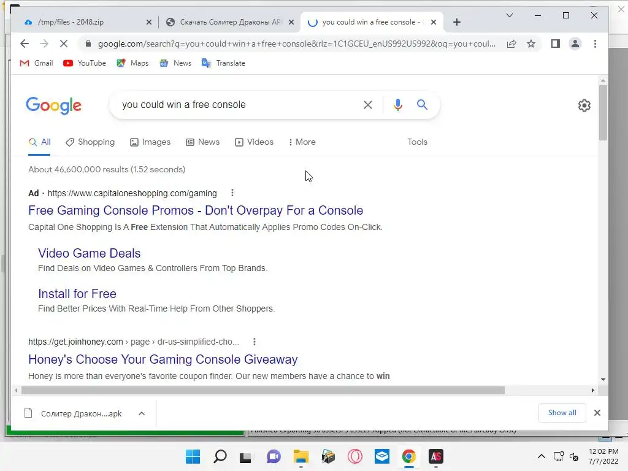Open Translate bookmark
The width and height of the screenshot is (628, 471).
pos(223,63)
